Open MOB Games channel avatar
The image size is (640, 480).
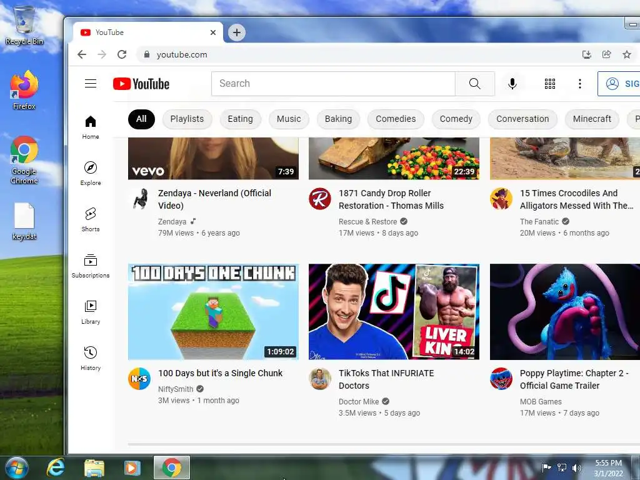pos(501,379)
